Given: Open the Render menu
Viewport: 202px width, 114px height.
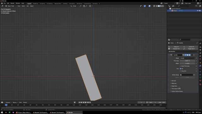Looking at the screenshot, I should pyautogui.click(x=12, y=3).
